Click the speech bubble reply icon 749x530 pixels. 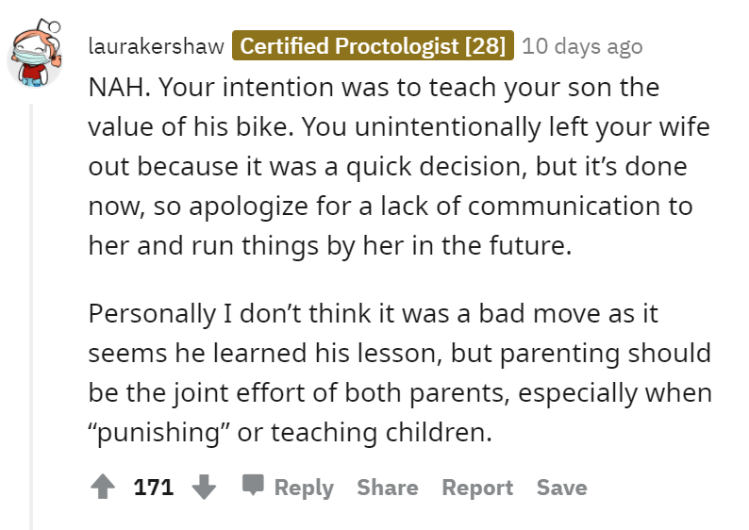pyautogui.click(x=253, y=486)
